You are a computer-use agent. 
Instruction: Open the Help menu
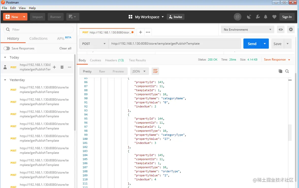32,8
